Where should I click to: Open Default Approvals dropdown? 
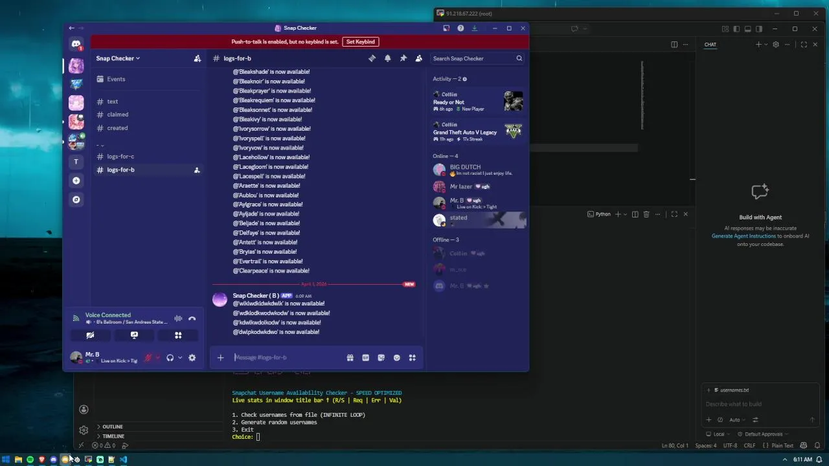coord(763,434)
